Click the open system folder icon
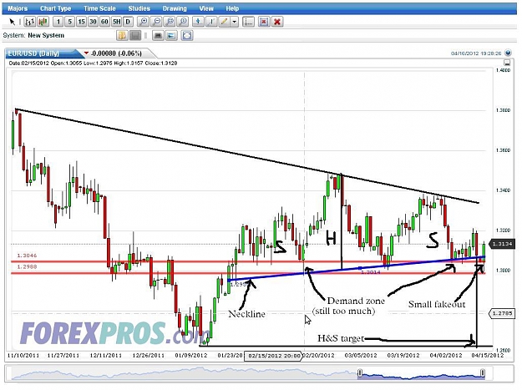 tap(122, 35)
